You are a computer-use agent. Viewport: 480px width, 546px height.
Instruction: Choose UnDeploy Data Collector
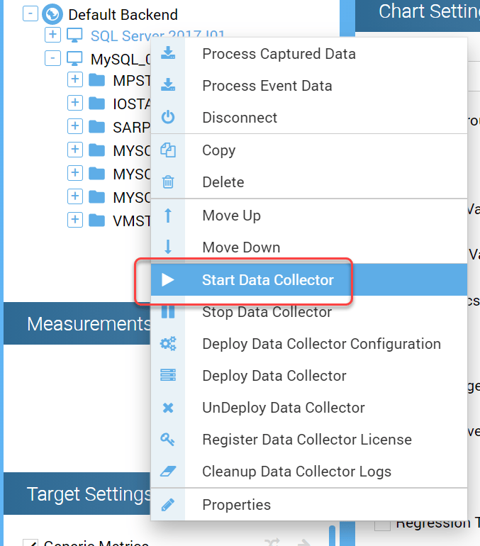tap(283, 408)
